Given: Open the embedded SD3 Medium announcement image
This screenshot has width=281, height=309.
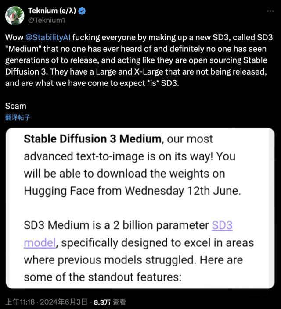Looking at the screenshot, I should (x=140, y=208).
